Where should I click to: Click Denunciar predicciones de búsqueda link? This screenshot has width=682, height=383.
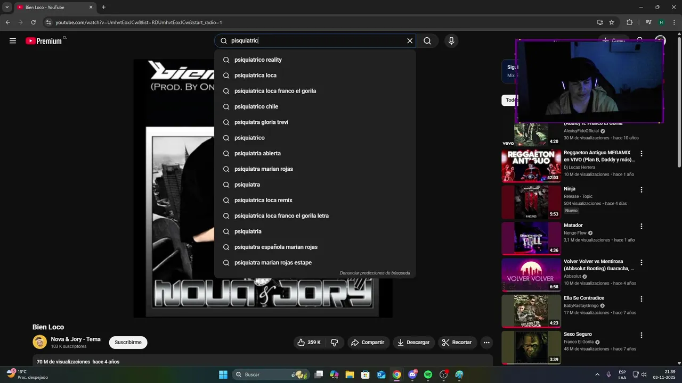tap(375, 273)
